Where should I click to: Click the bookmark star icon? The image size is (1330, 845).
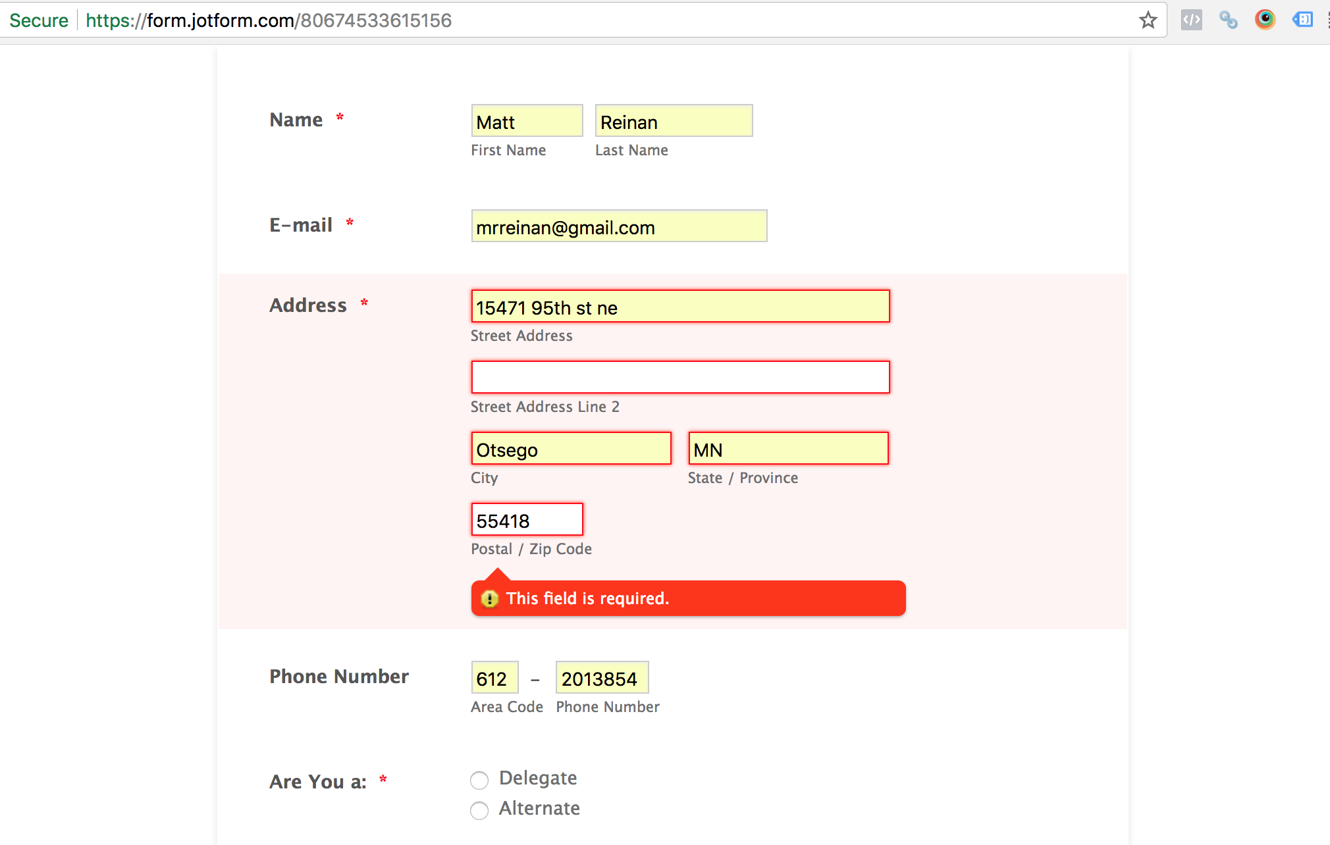coord(1148,20)
